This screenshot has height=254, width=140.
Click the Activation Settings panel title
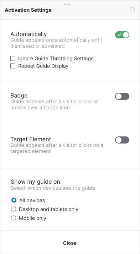28,10
